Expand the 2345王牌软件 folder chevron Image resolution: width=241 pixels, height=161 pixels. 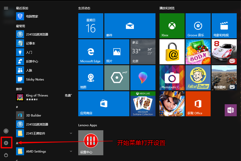tap(71, 133)
